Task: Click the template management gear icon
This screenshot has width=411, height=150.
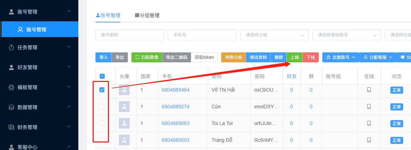Action: (11, 87)
